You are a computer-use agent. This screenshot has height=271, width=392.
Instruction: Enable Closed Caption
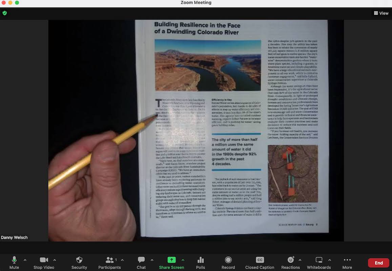point(260,260)
